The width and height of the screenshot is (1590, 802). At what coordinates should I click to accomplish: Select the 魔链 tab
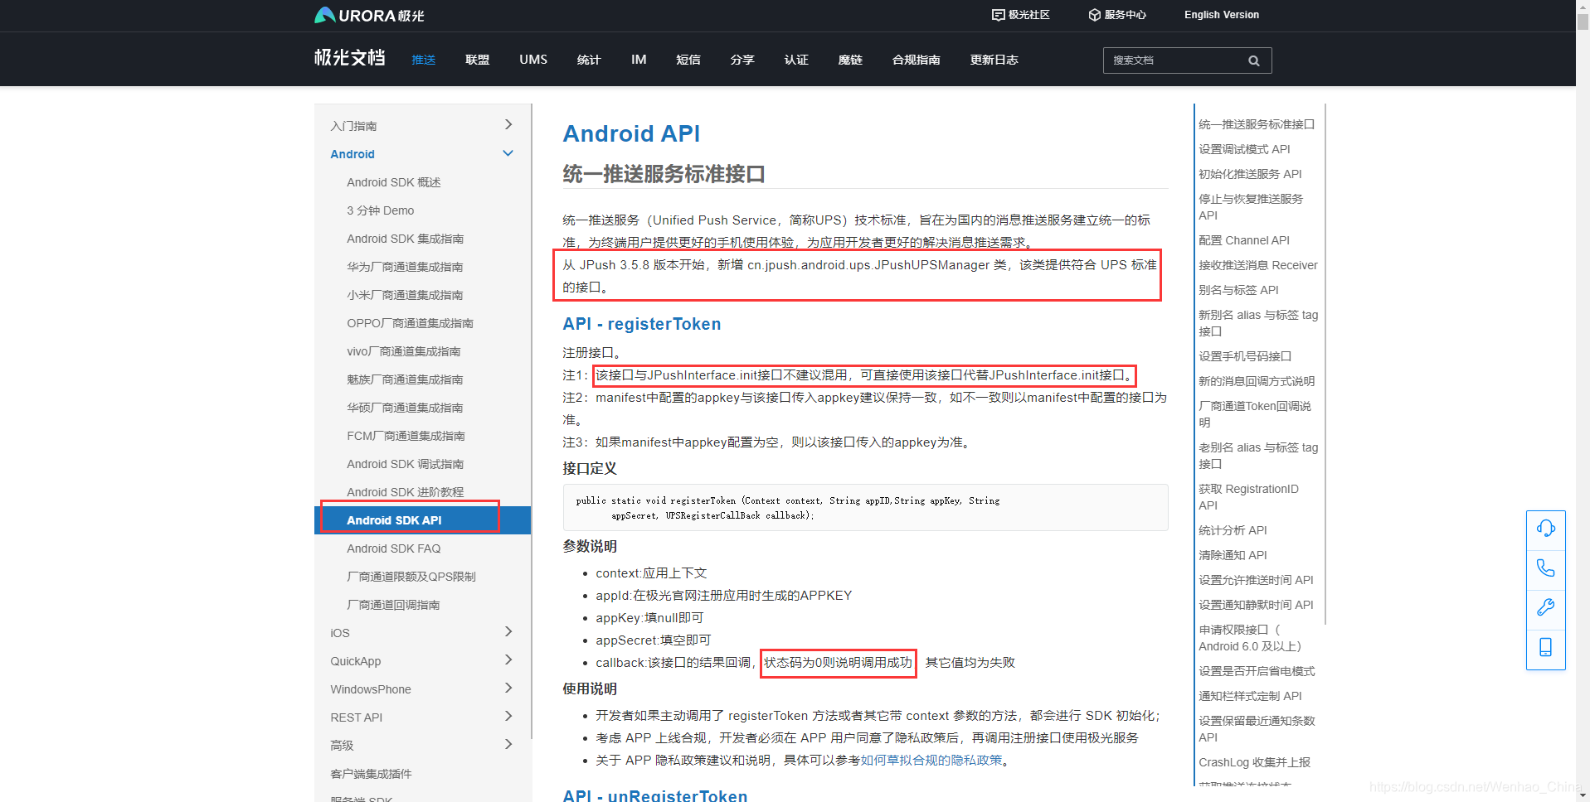click(850, 60)
